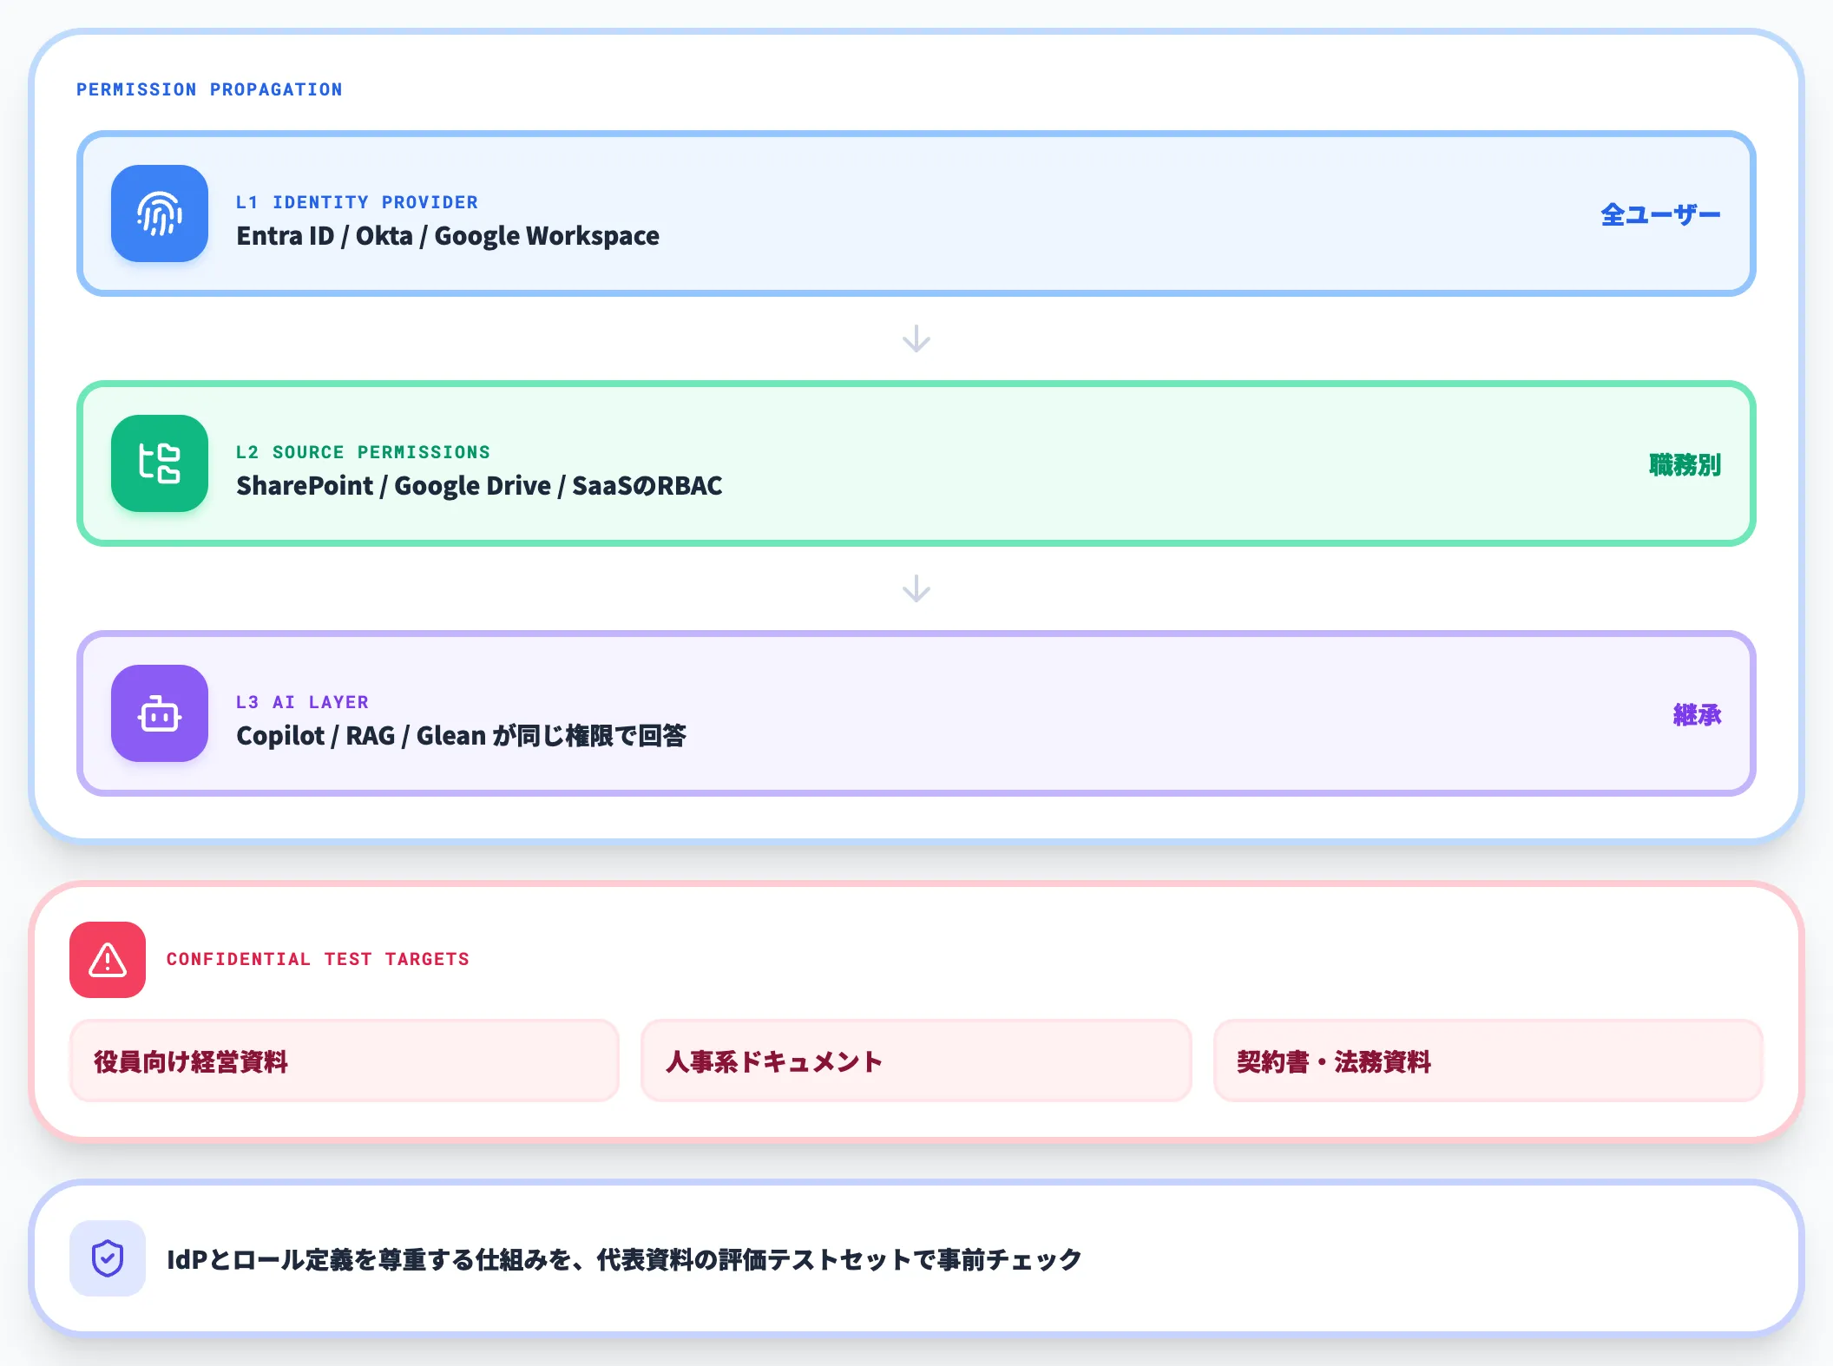
Task: Select the 役員向け経営資料 chip
Action: click(345, 1061)
